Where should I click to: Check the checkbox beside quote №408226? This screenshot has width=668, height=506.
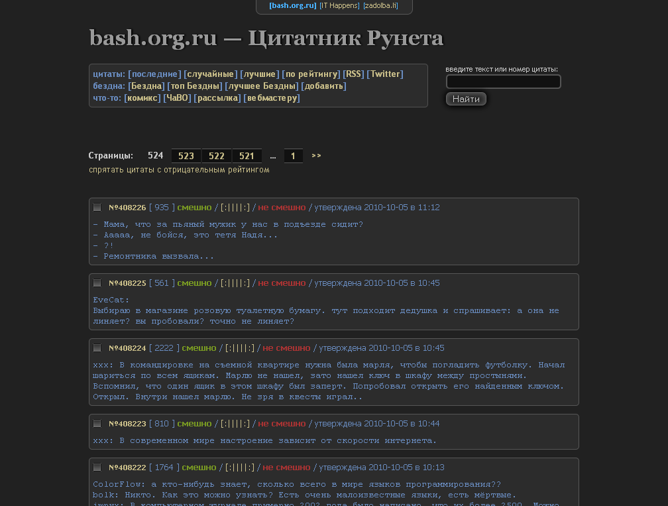pos(97,207)
